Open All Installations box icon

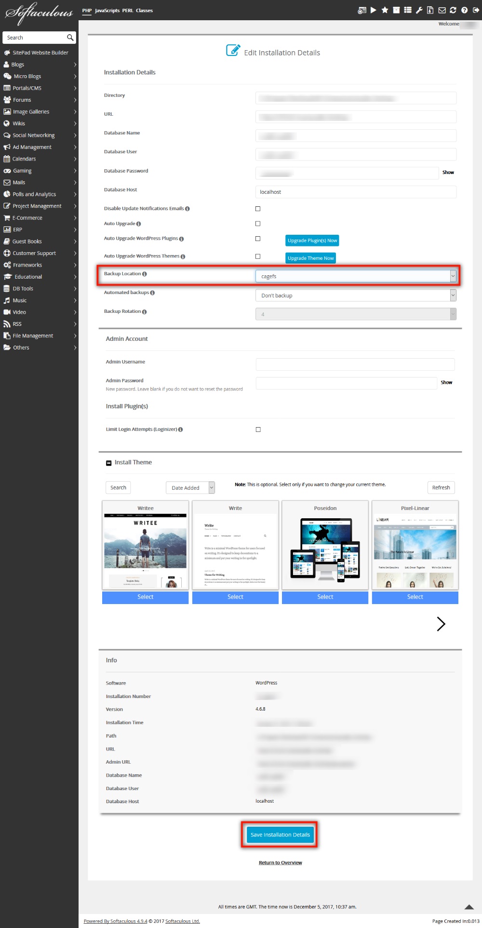[396, 10]
